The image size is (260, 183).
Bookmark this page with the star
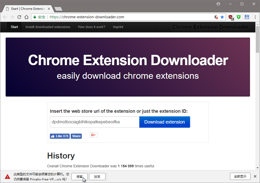click(222, 17)
